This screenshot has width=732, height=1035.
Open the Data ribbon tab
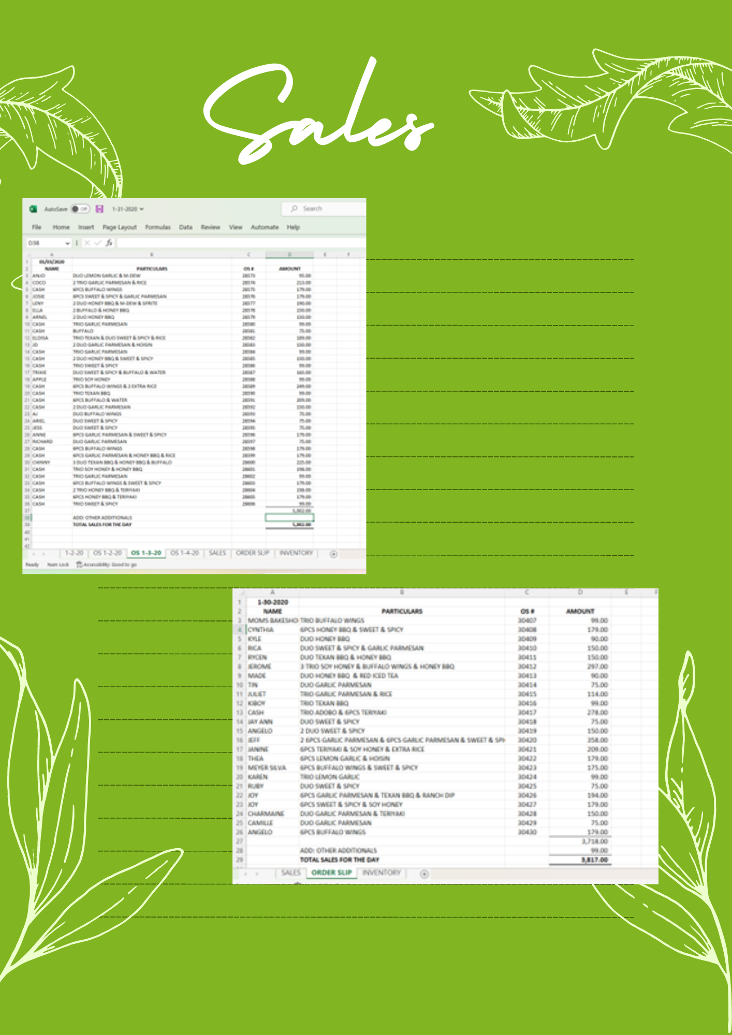(x=186, y=227)
